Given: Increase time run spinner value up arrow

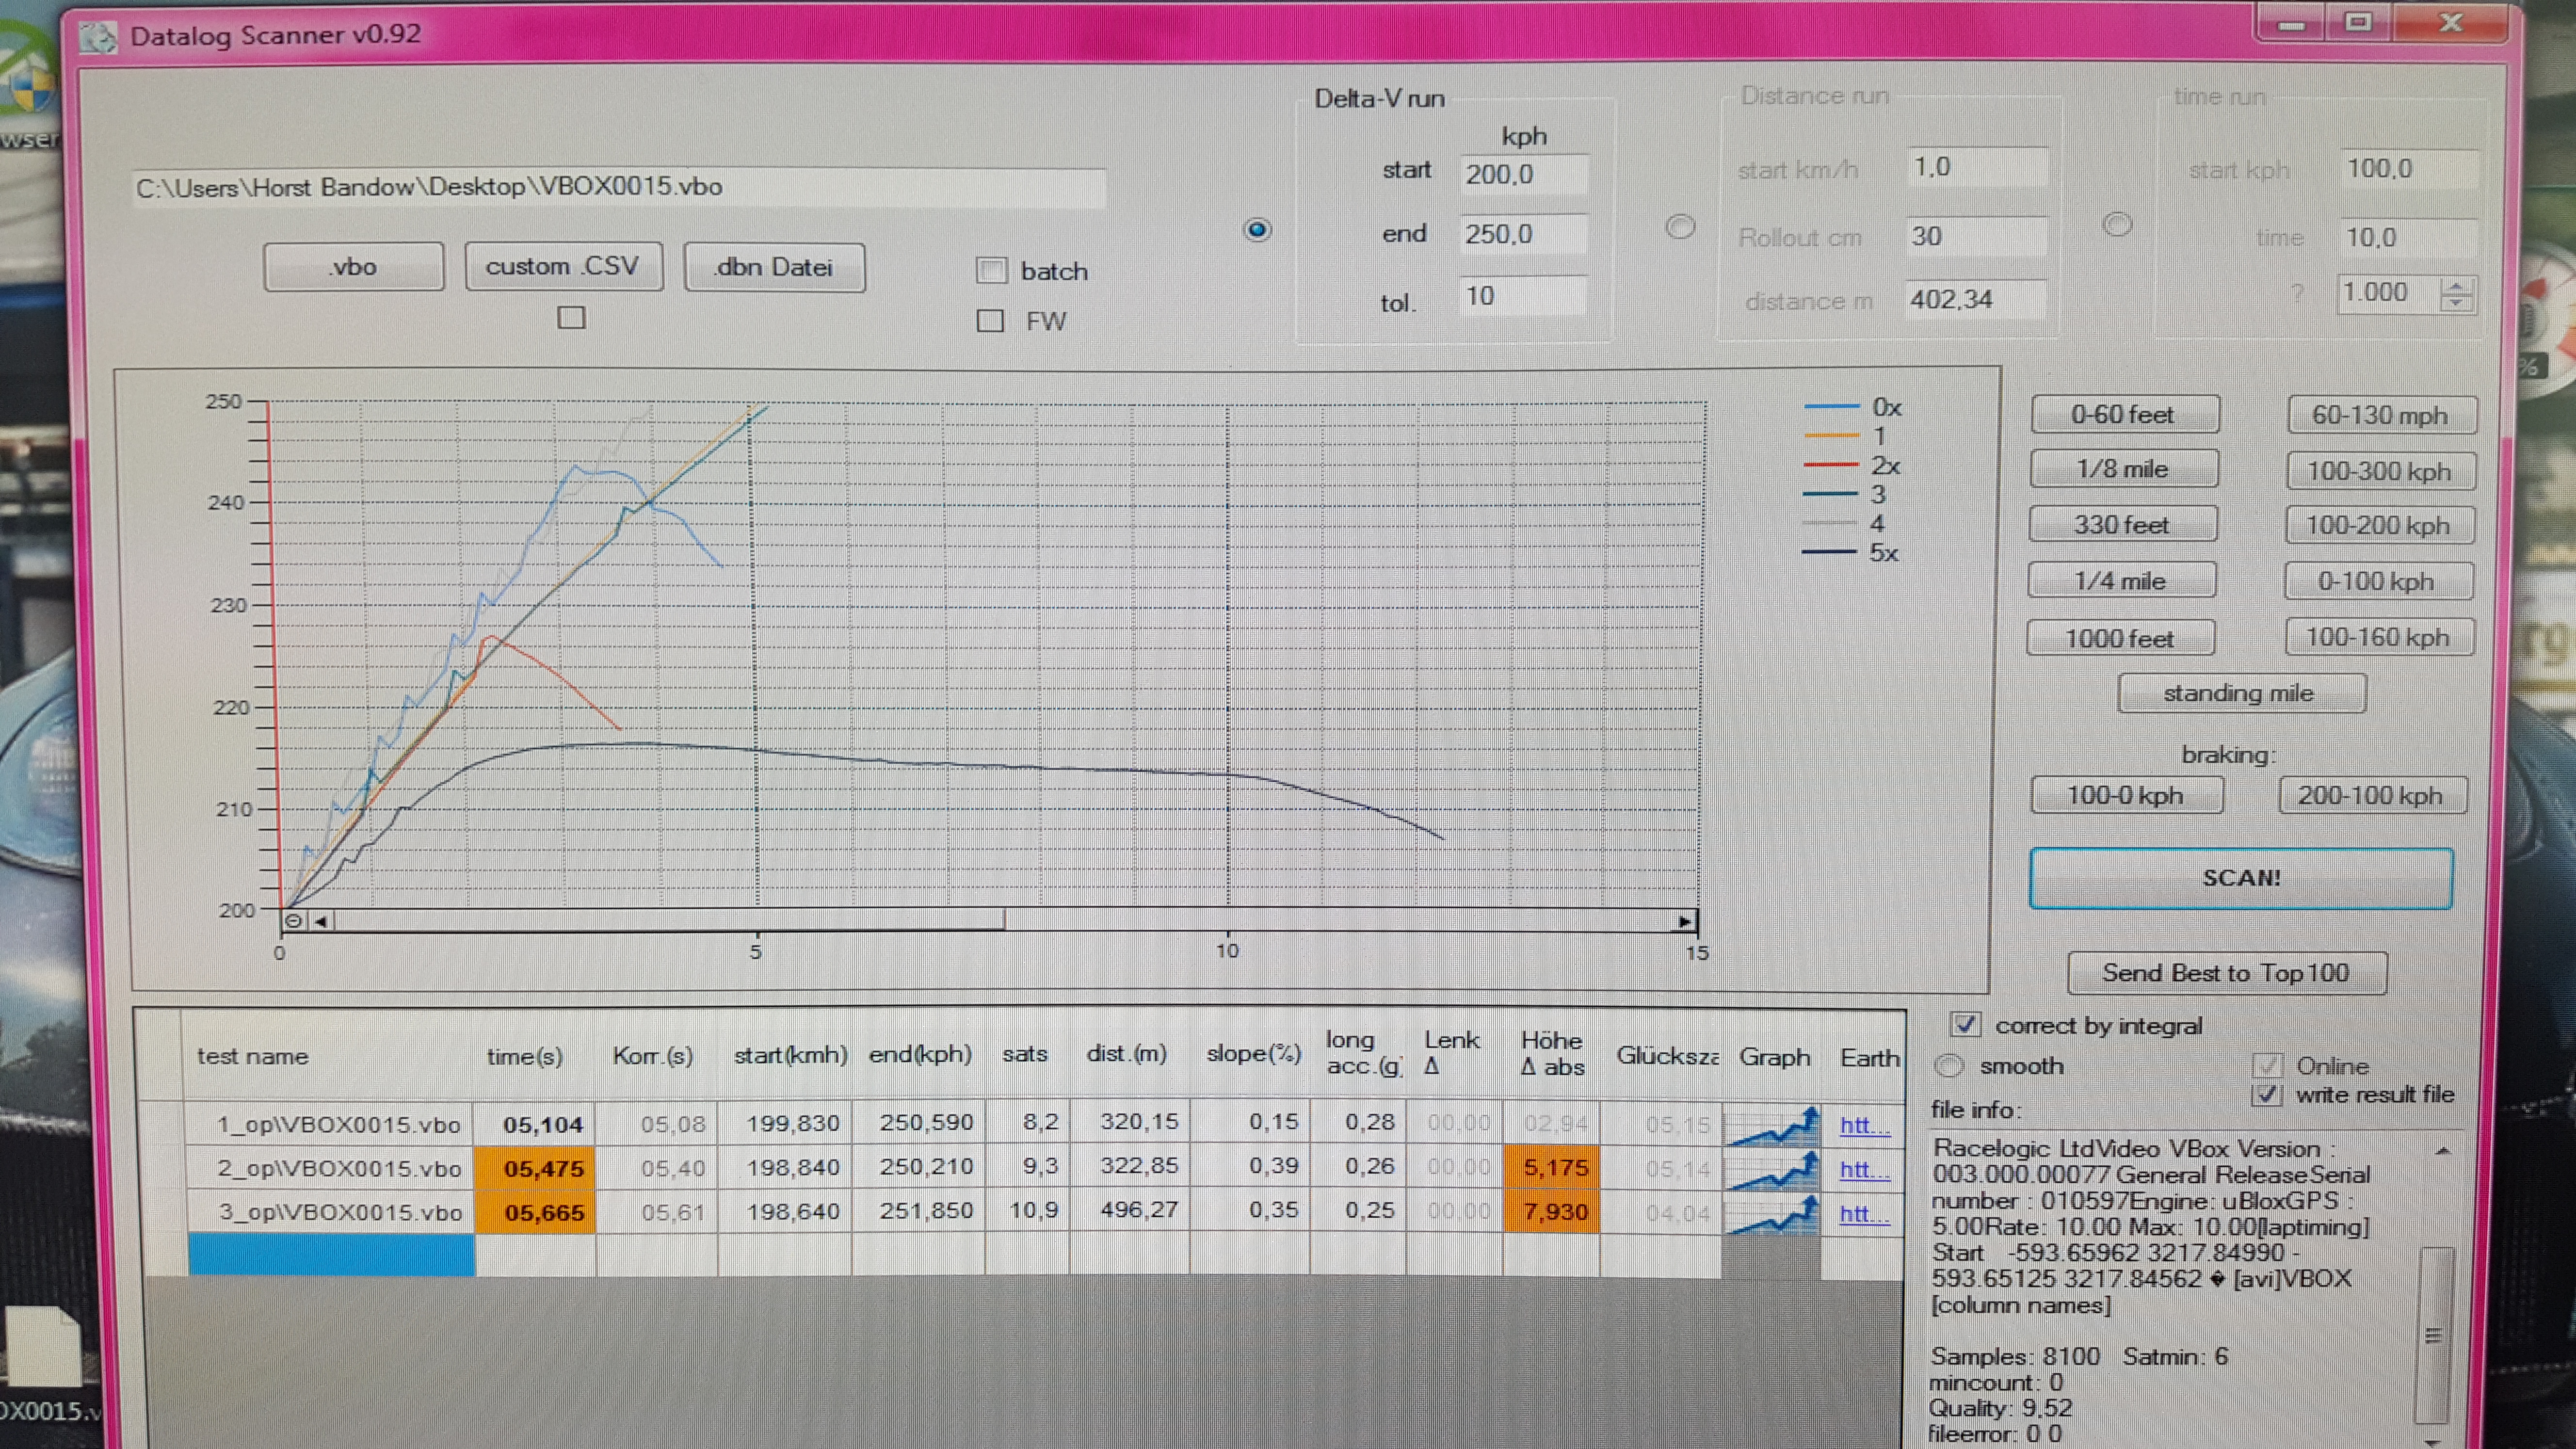Looking at the screenshot, I should tap(2456, 286).
